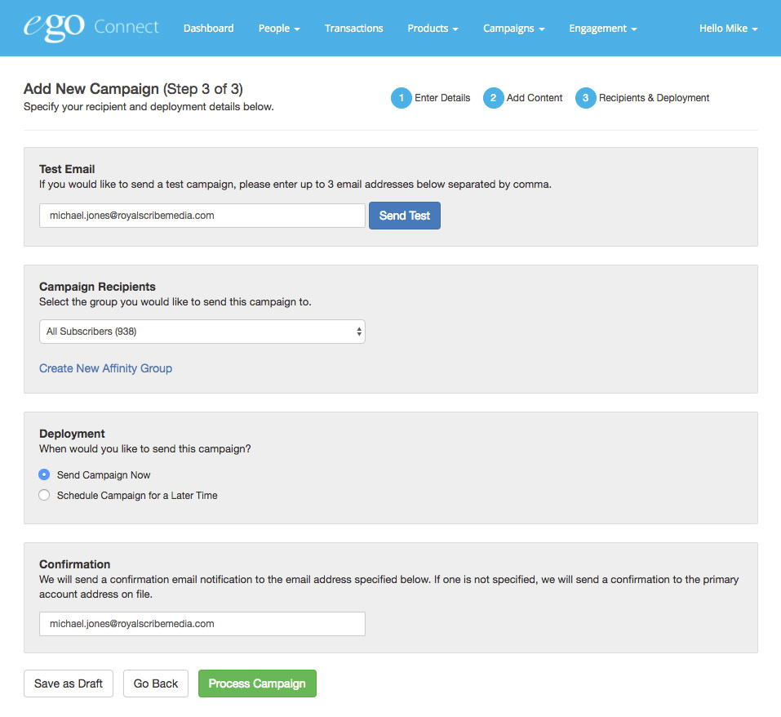Click the step 2 circle icon
781x717 pixels.
(x=493, y=98)
